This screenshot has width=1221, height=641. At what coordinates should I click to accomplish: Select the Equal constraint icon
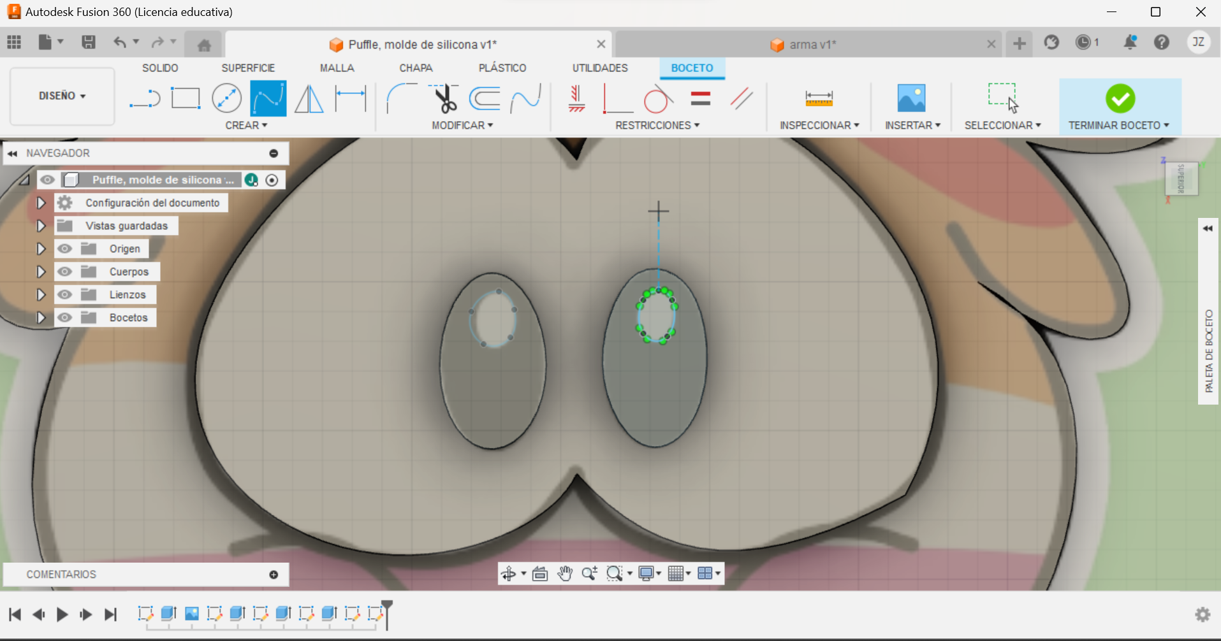coord(700,98)
